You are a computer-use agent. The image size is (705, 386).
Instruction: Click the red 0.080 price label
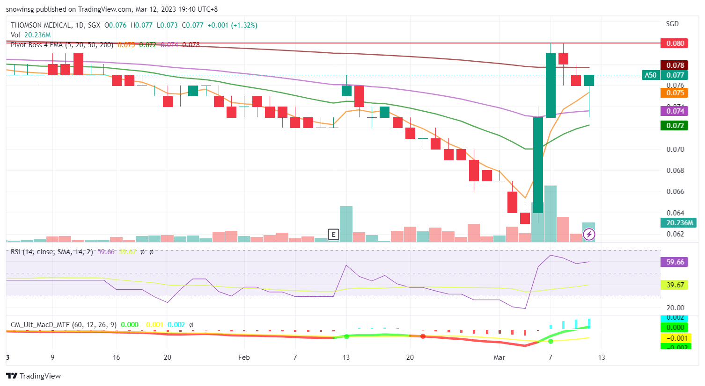click(x=675, y=43)
